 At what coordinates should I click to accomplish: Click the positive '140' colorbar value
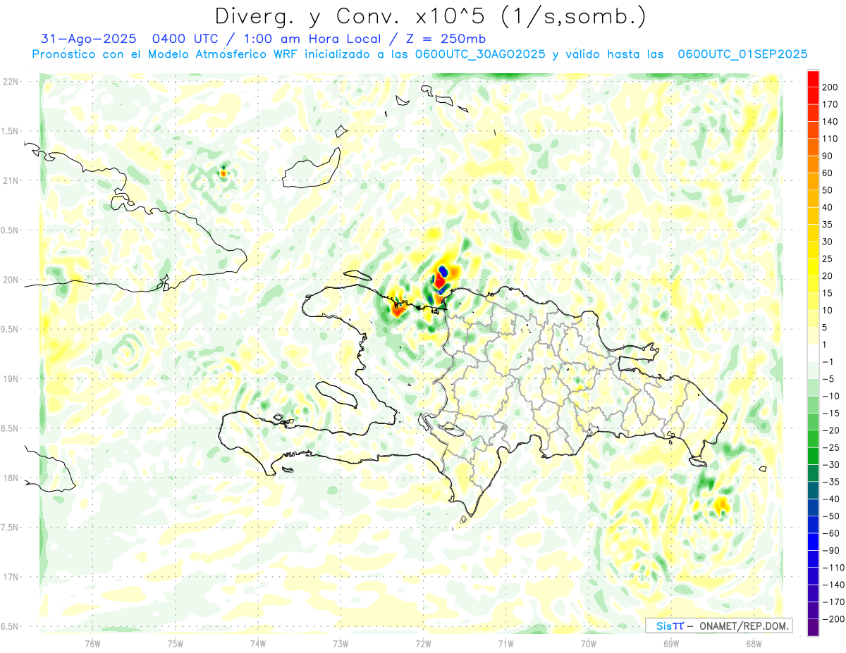[x=830, y=122]
